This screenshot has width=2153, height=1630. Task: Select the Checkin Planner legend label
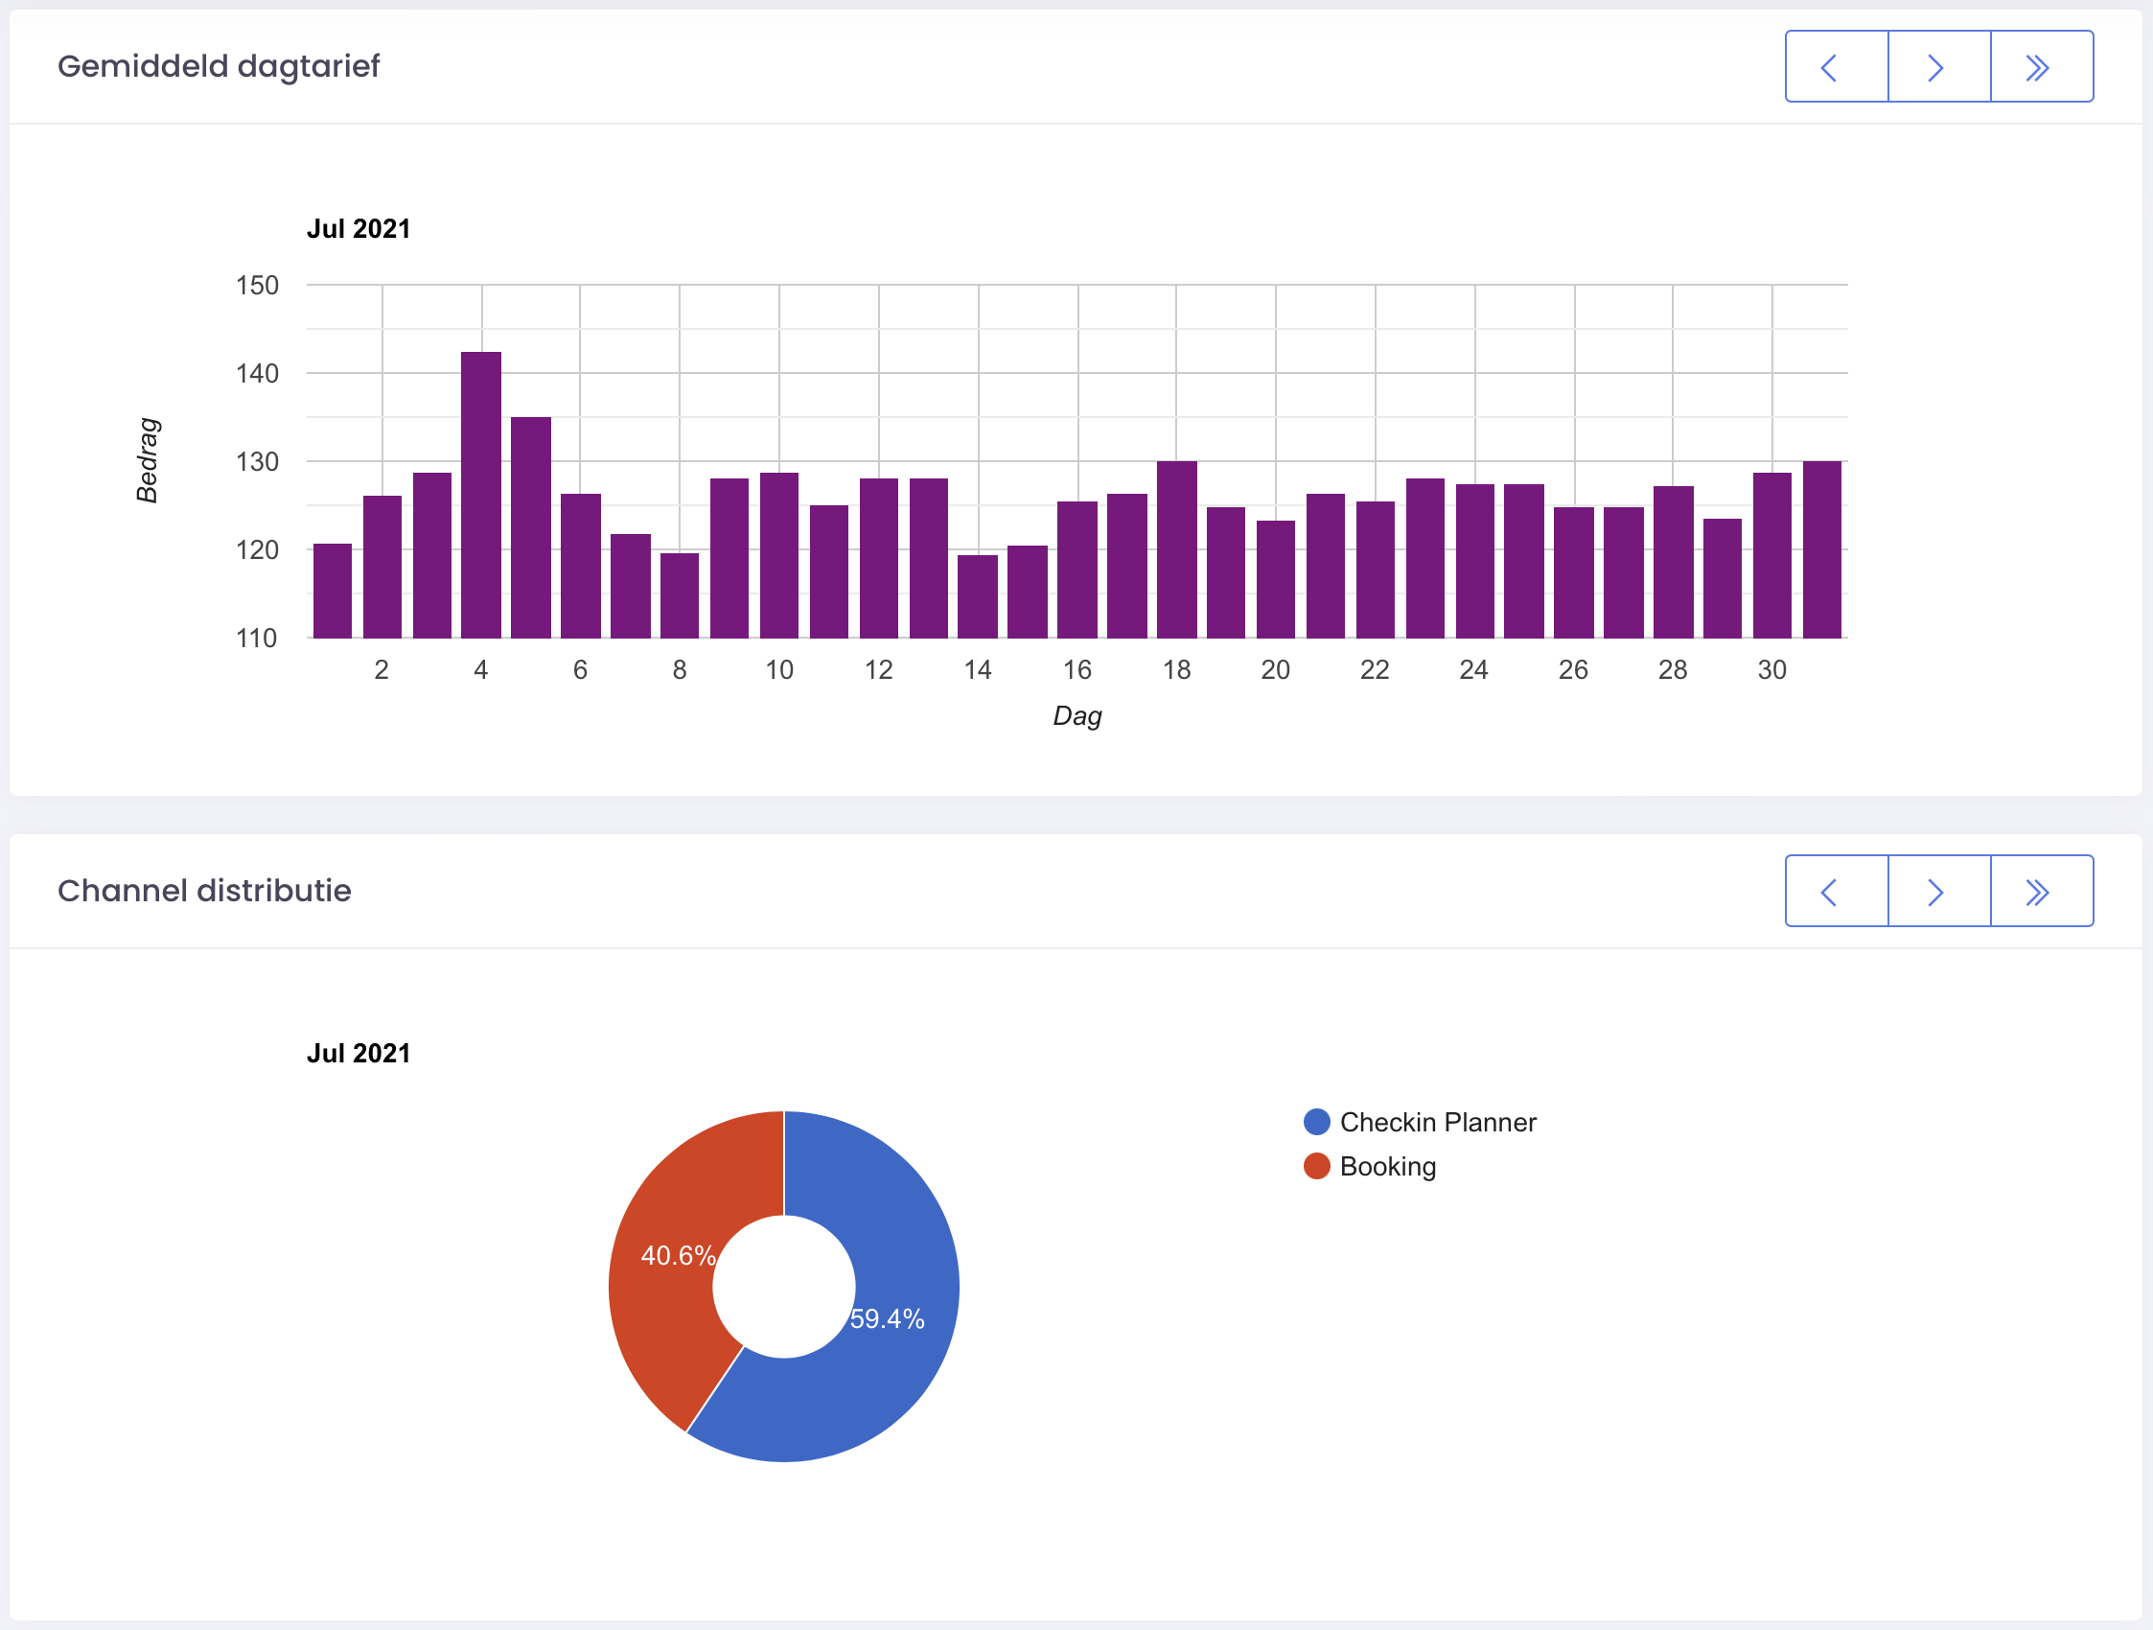pos(1437,1122)
